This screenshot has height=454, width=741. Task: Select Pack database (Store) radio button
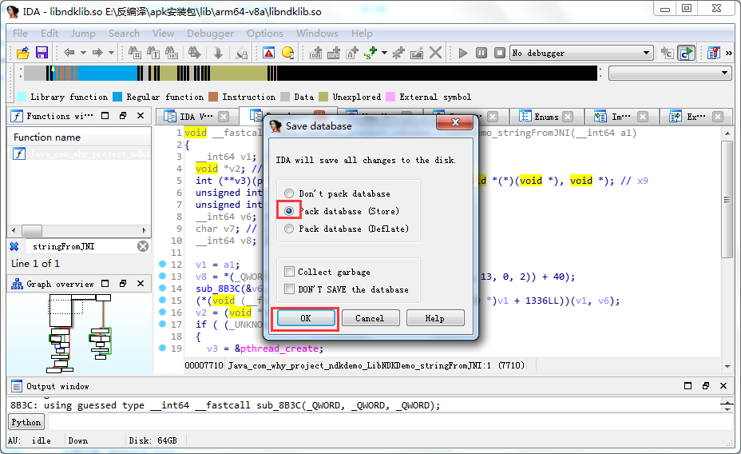[x=289, y=211]
